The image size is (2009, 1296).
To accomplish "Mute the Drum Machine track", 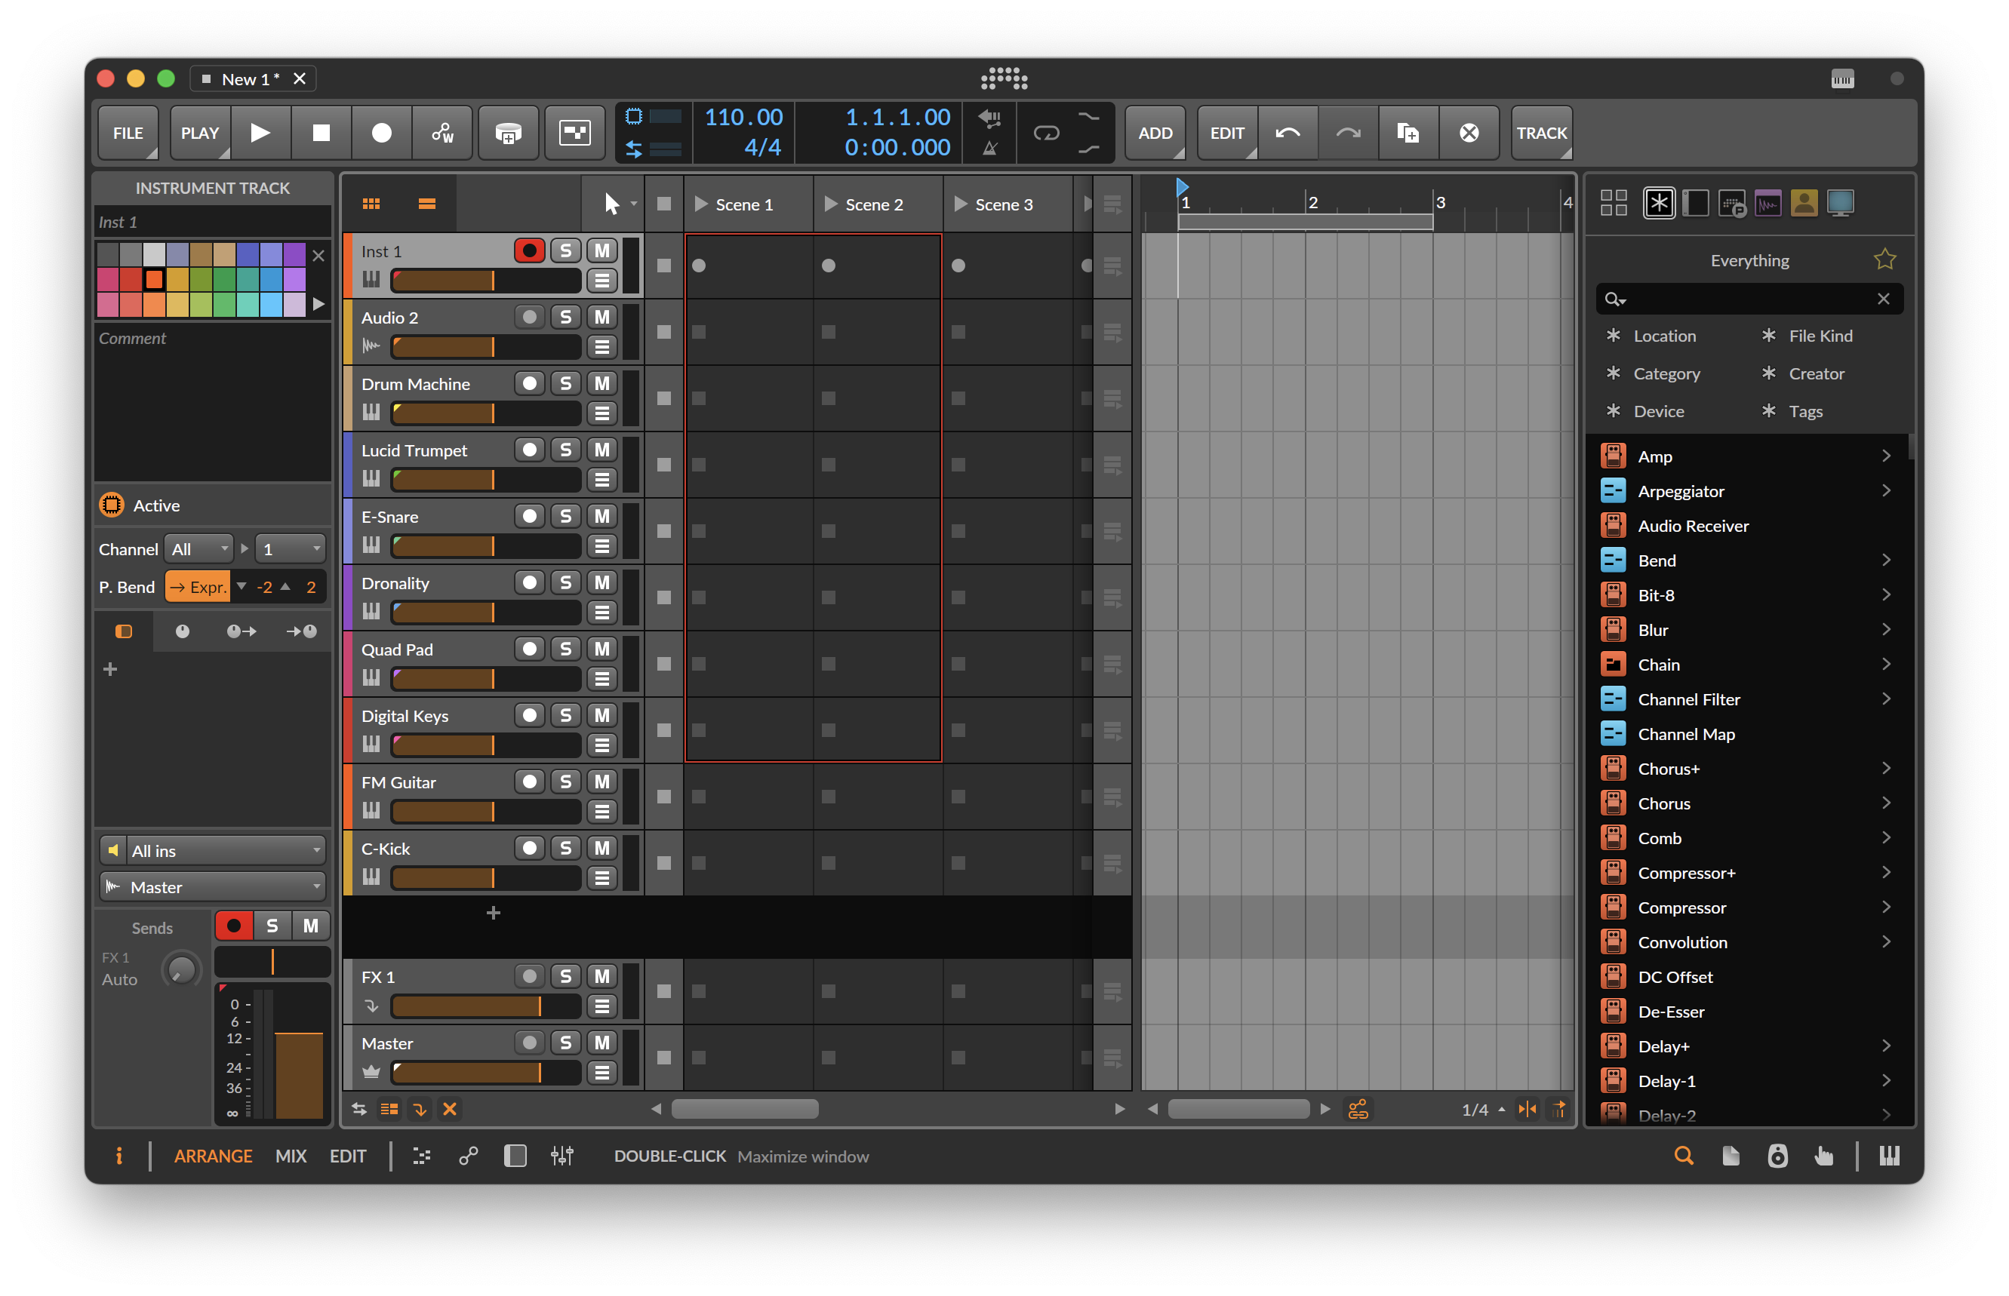I will pyautogui.click(x=601, y=384).
